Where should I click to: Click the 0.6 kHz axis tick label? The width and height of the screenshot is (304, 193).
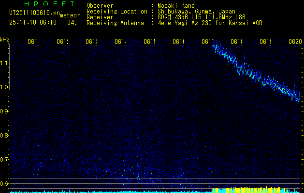point(4,184)
